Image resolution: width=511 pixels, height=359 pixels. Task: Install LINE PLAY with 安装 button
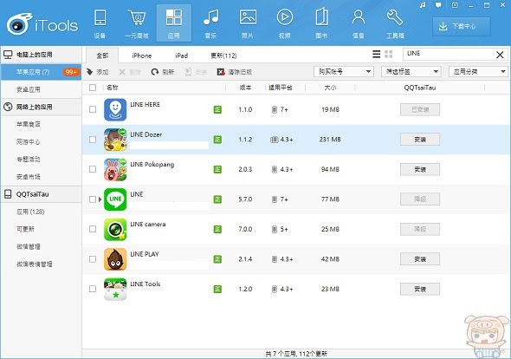(420, 259)
